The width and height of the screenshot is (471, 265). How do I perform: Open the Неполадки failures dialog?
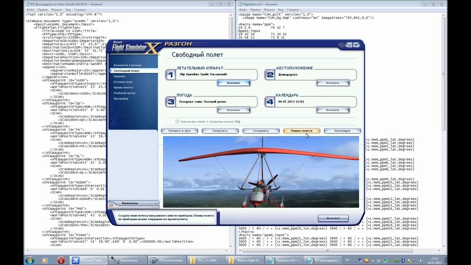click(x=342, y=131)
